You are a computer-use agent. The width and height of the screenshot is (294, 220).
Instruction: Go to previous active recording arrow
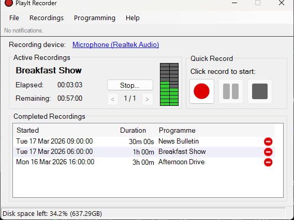coord(113,99)
